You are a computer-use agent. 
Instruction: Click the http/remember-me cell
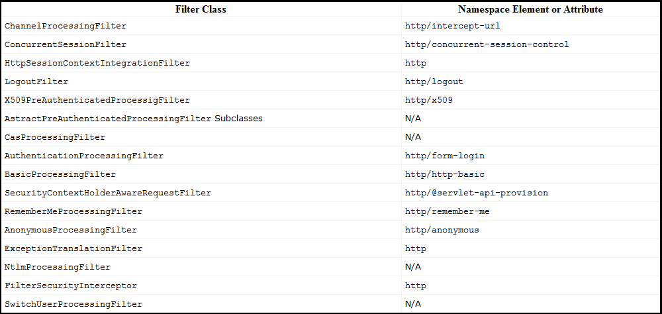448,211
